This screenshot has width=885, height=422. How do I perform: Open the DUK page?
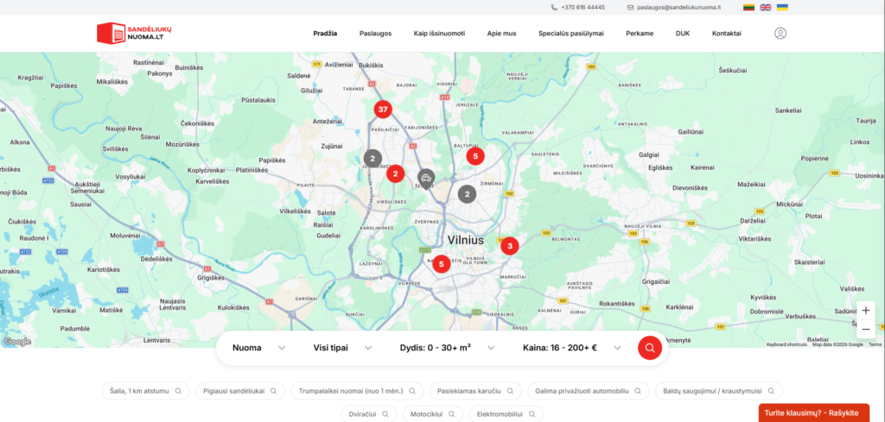pos(683,34)
